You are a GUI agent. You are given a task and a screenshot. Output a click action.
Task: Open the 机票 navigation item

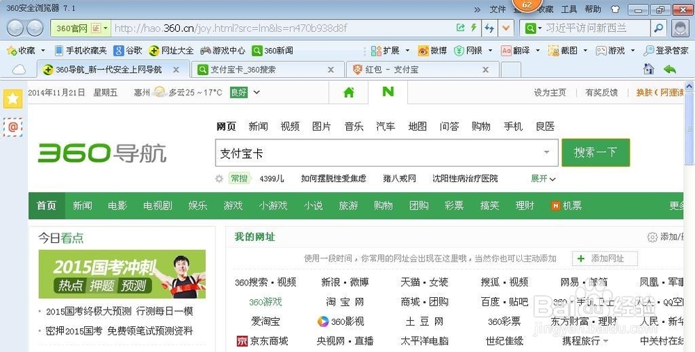tap(566, 206)
